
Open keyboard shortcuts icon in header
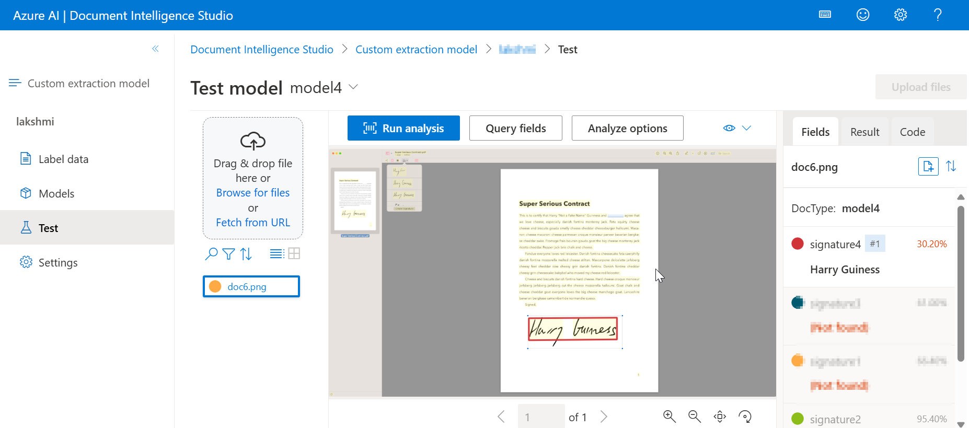click(825, 15)
